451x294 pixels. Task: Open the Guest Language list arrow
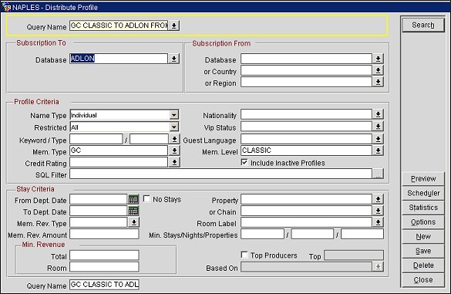pyautogui.click(x=378, y=139)
